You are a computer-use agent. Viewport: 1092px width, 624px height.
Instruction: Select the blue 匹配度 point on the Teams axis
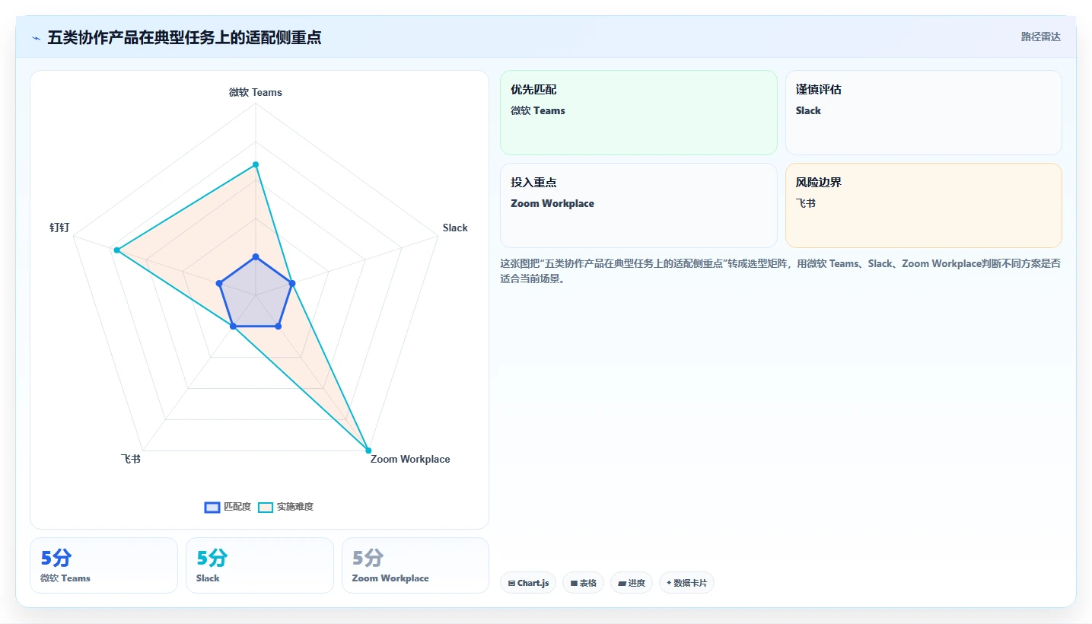[256, 256]
